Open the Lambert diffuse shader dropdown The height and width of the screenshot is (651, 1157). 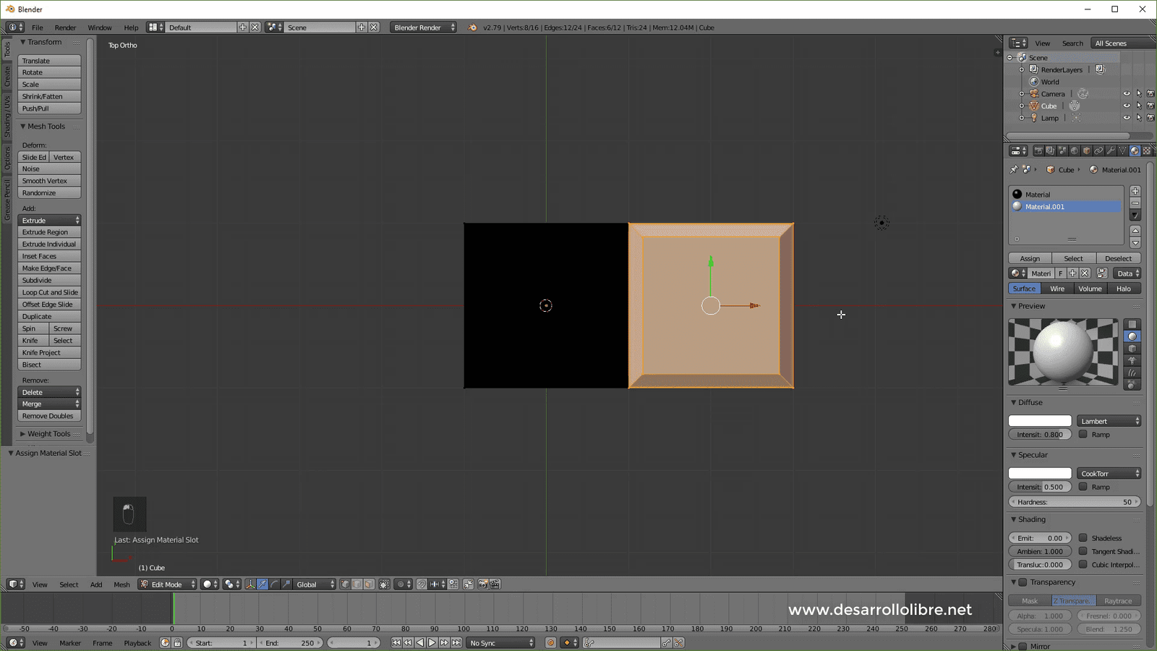[x=1109, y=421]
